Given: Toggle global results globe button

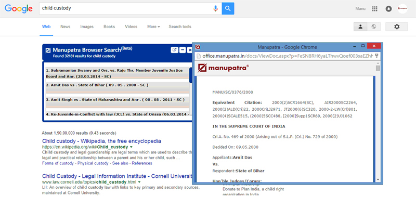Looking at the screenshot, I should click(374, 27).
